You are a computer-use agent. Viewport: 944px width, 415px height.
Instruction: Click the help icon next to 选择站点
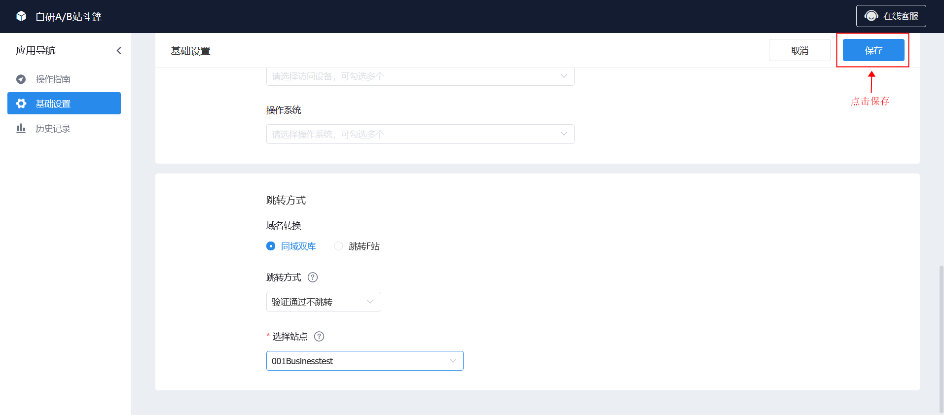click(319, 336)
